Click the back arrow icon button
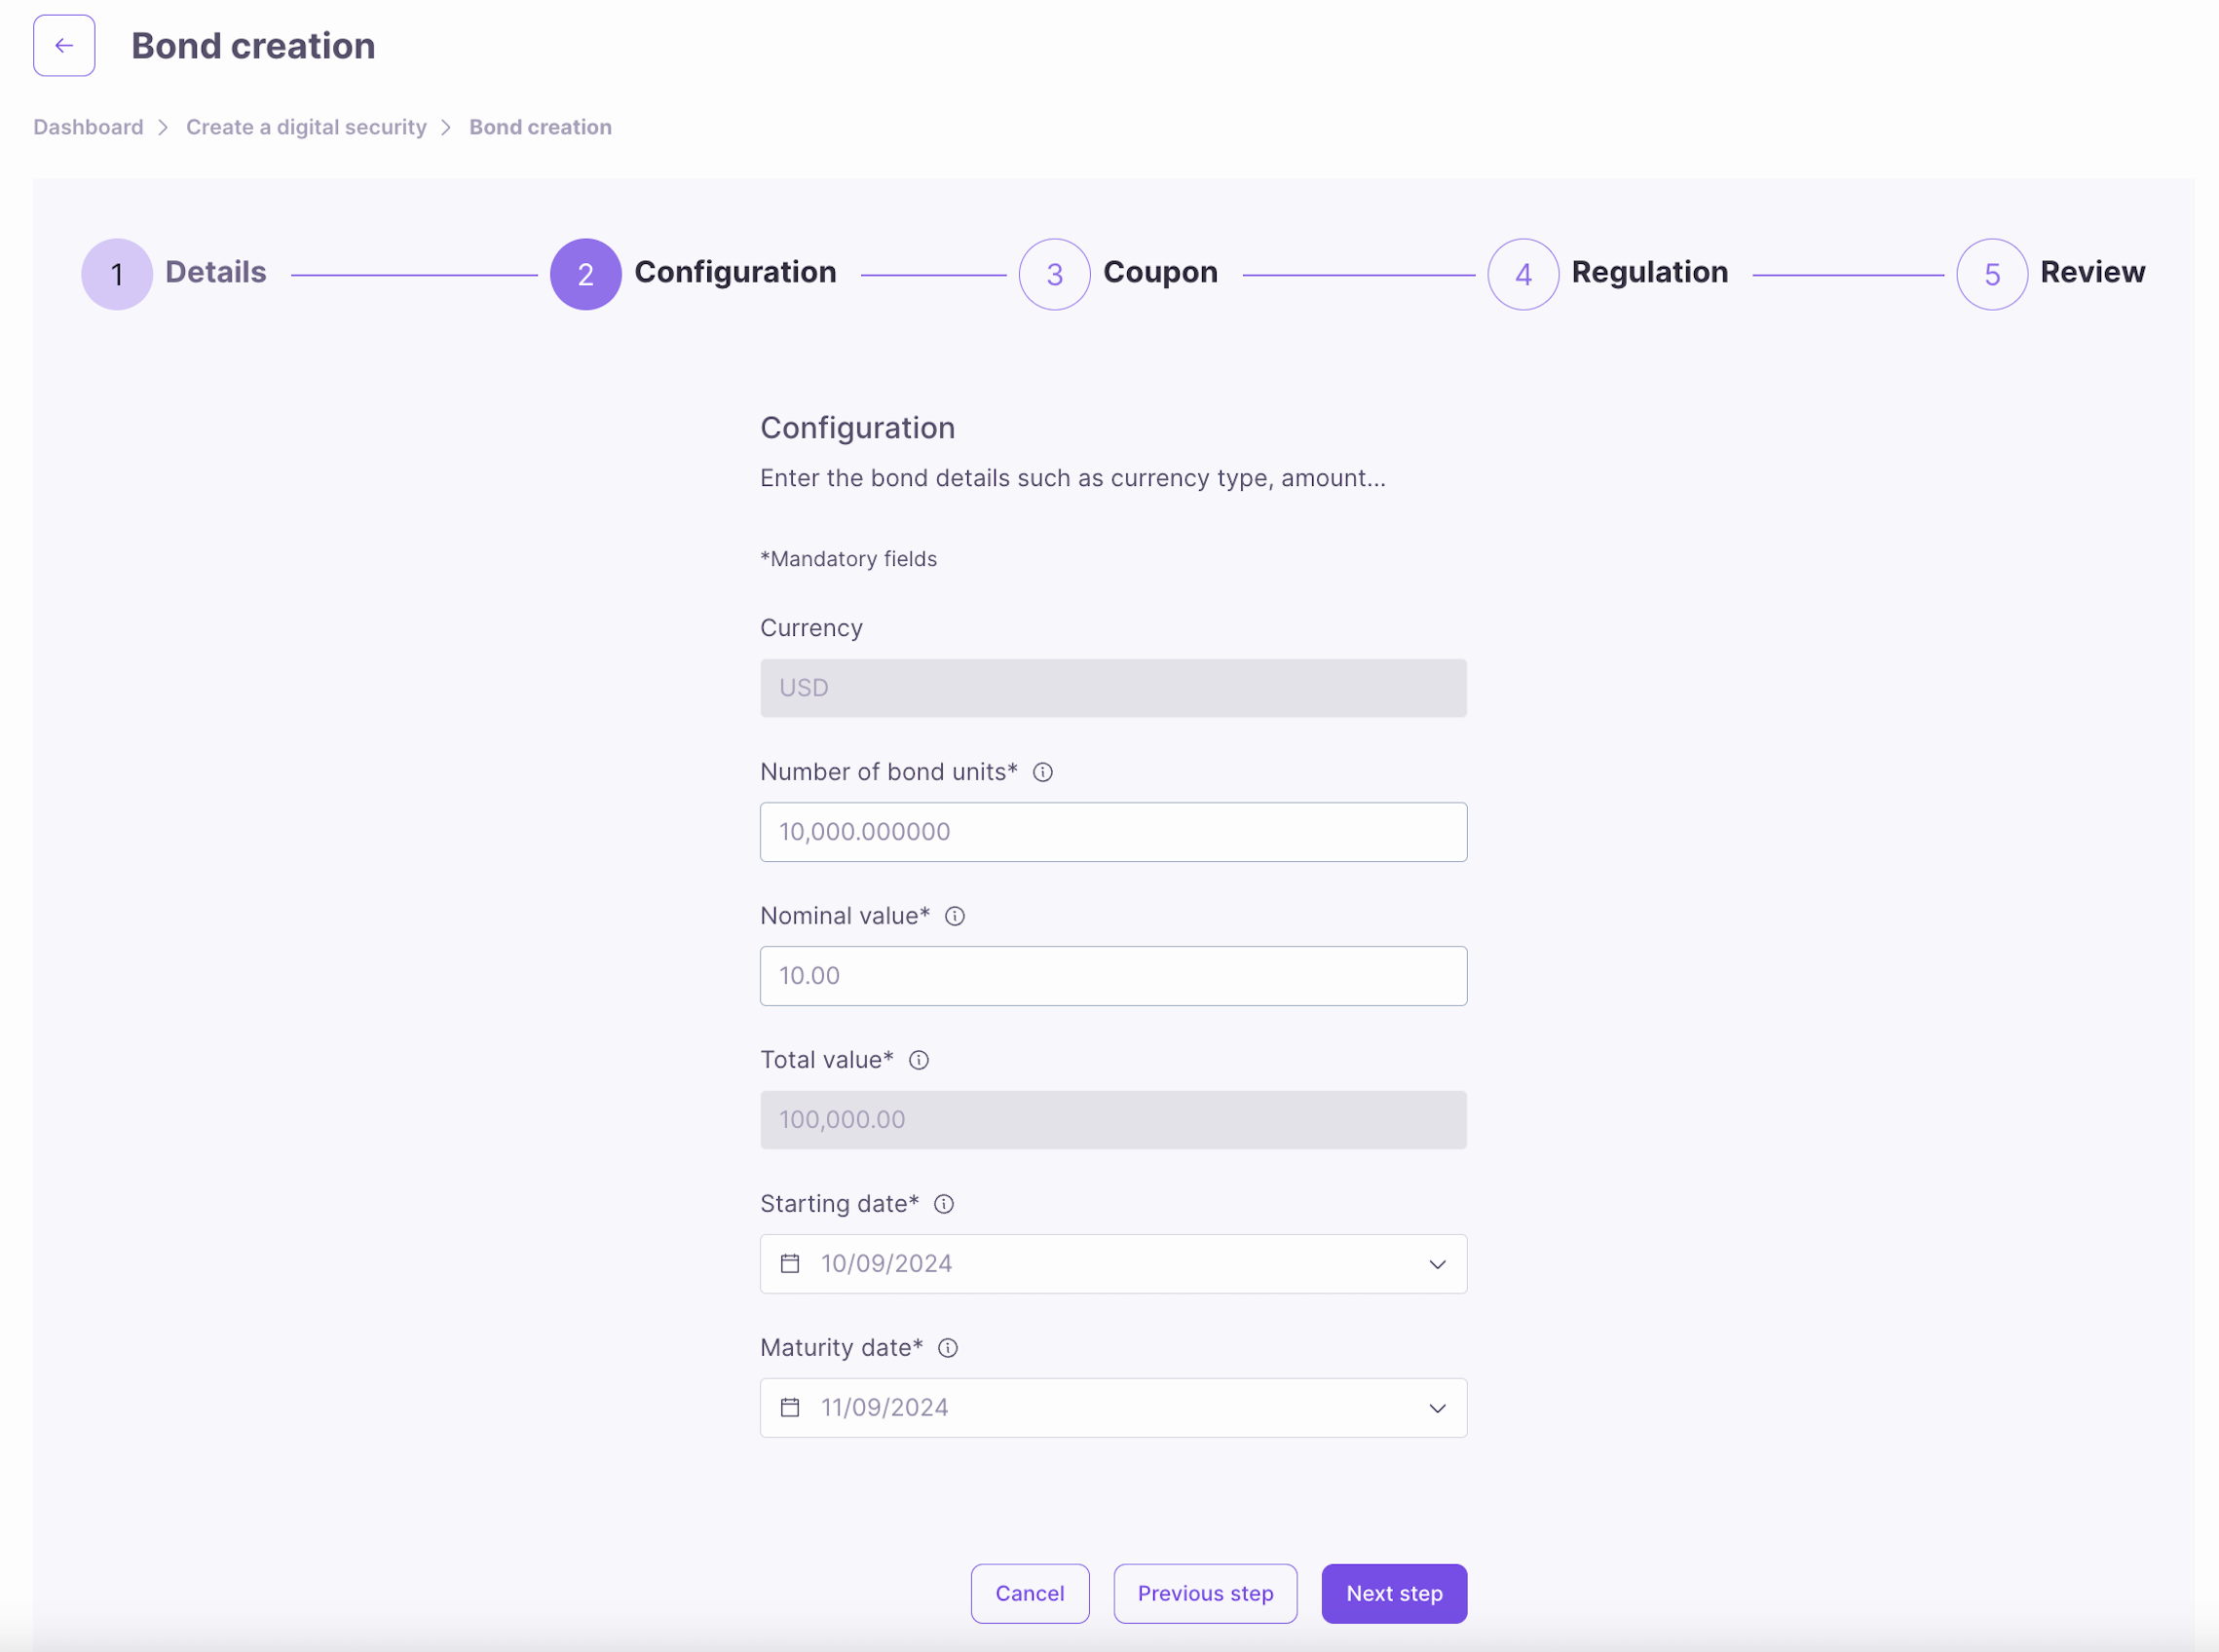The image size is (2219, 1652). point(64,46)
